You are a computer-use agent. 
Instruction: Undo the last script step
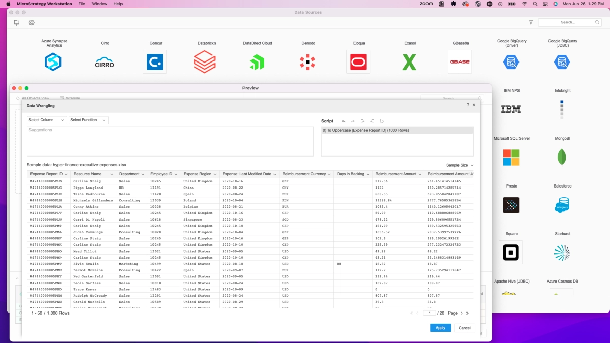(344, 121)
